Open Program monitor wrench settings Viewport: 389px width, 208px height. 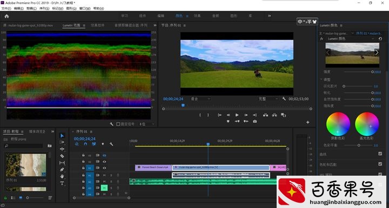click(x=284, y=99)
